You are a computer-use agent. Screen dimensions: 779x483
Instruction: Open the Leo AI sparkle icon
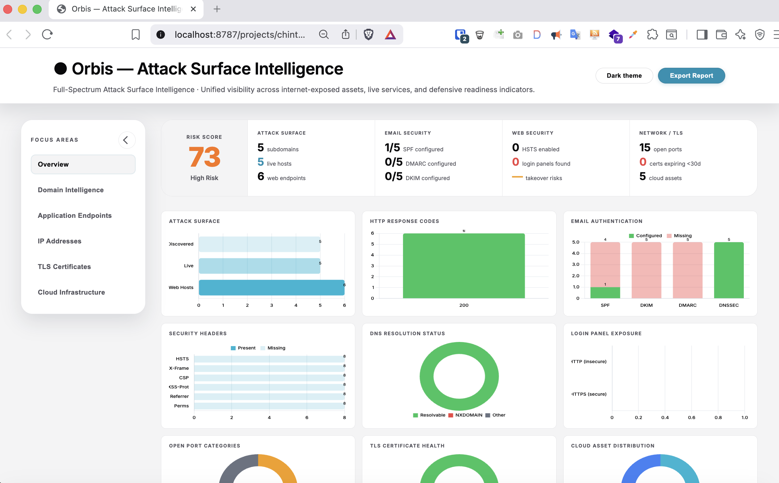[740, 35]
